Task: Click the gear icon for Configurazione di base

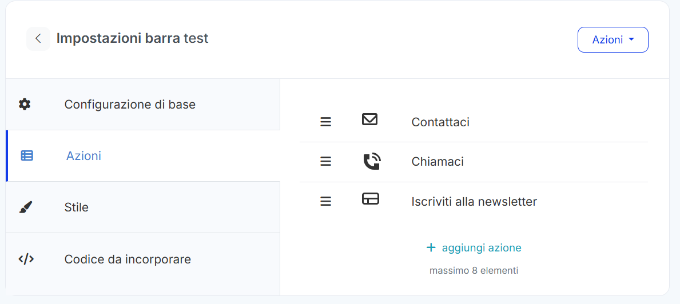Action: coord(25,105)
